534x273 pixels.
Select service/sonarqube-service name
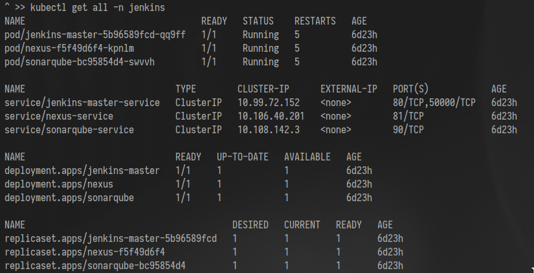69,130
